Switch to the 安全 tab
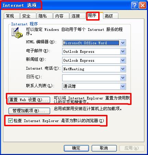 point(28,16)
